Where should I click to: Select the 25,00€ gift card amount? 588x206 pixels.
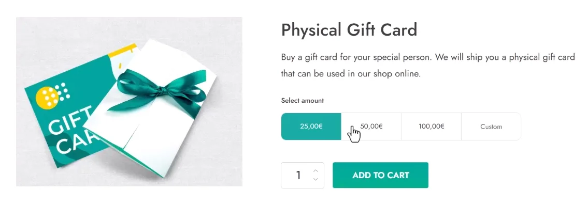pos(311,126)
